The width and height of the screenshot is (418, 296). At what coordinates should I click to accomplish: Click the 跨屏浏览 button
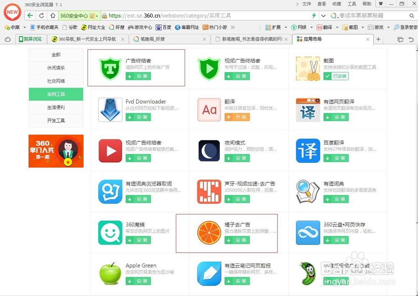pyautogui.click(x=31, y=39)
